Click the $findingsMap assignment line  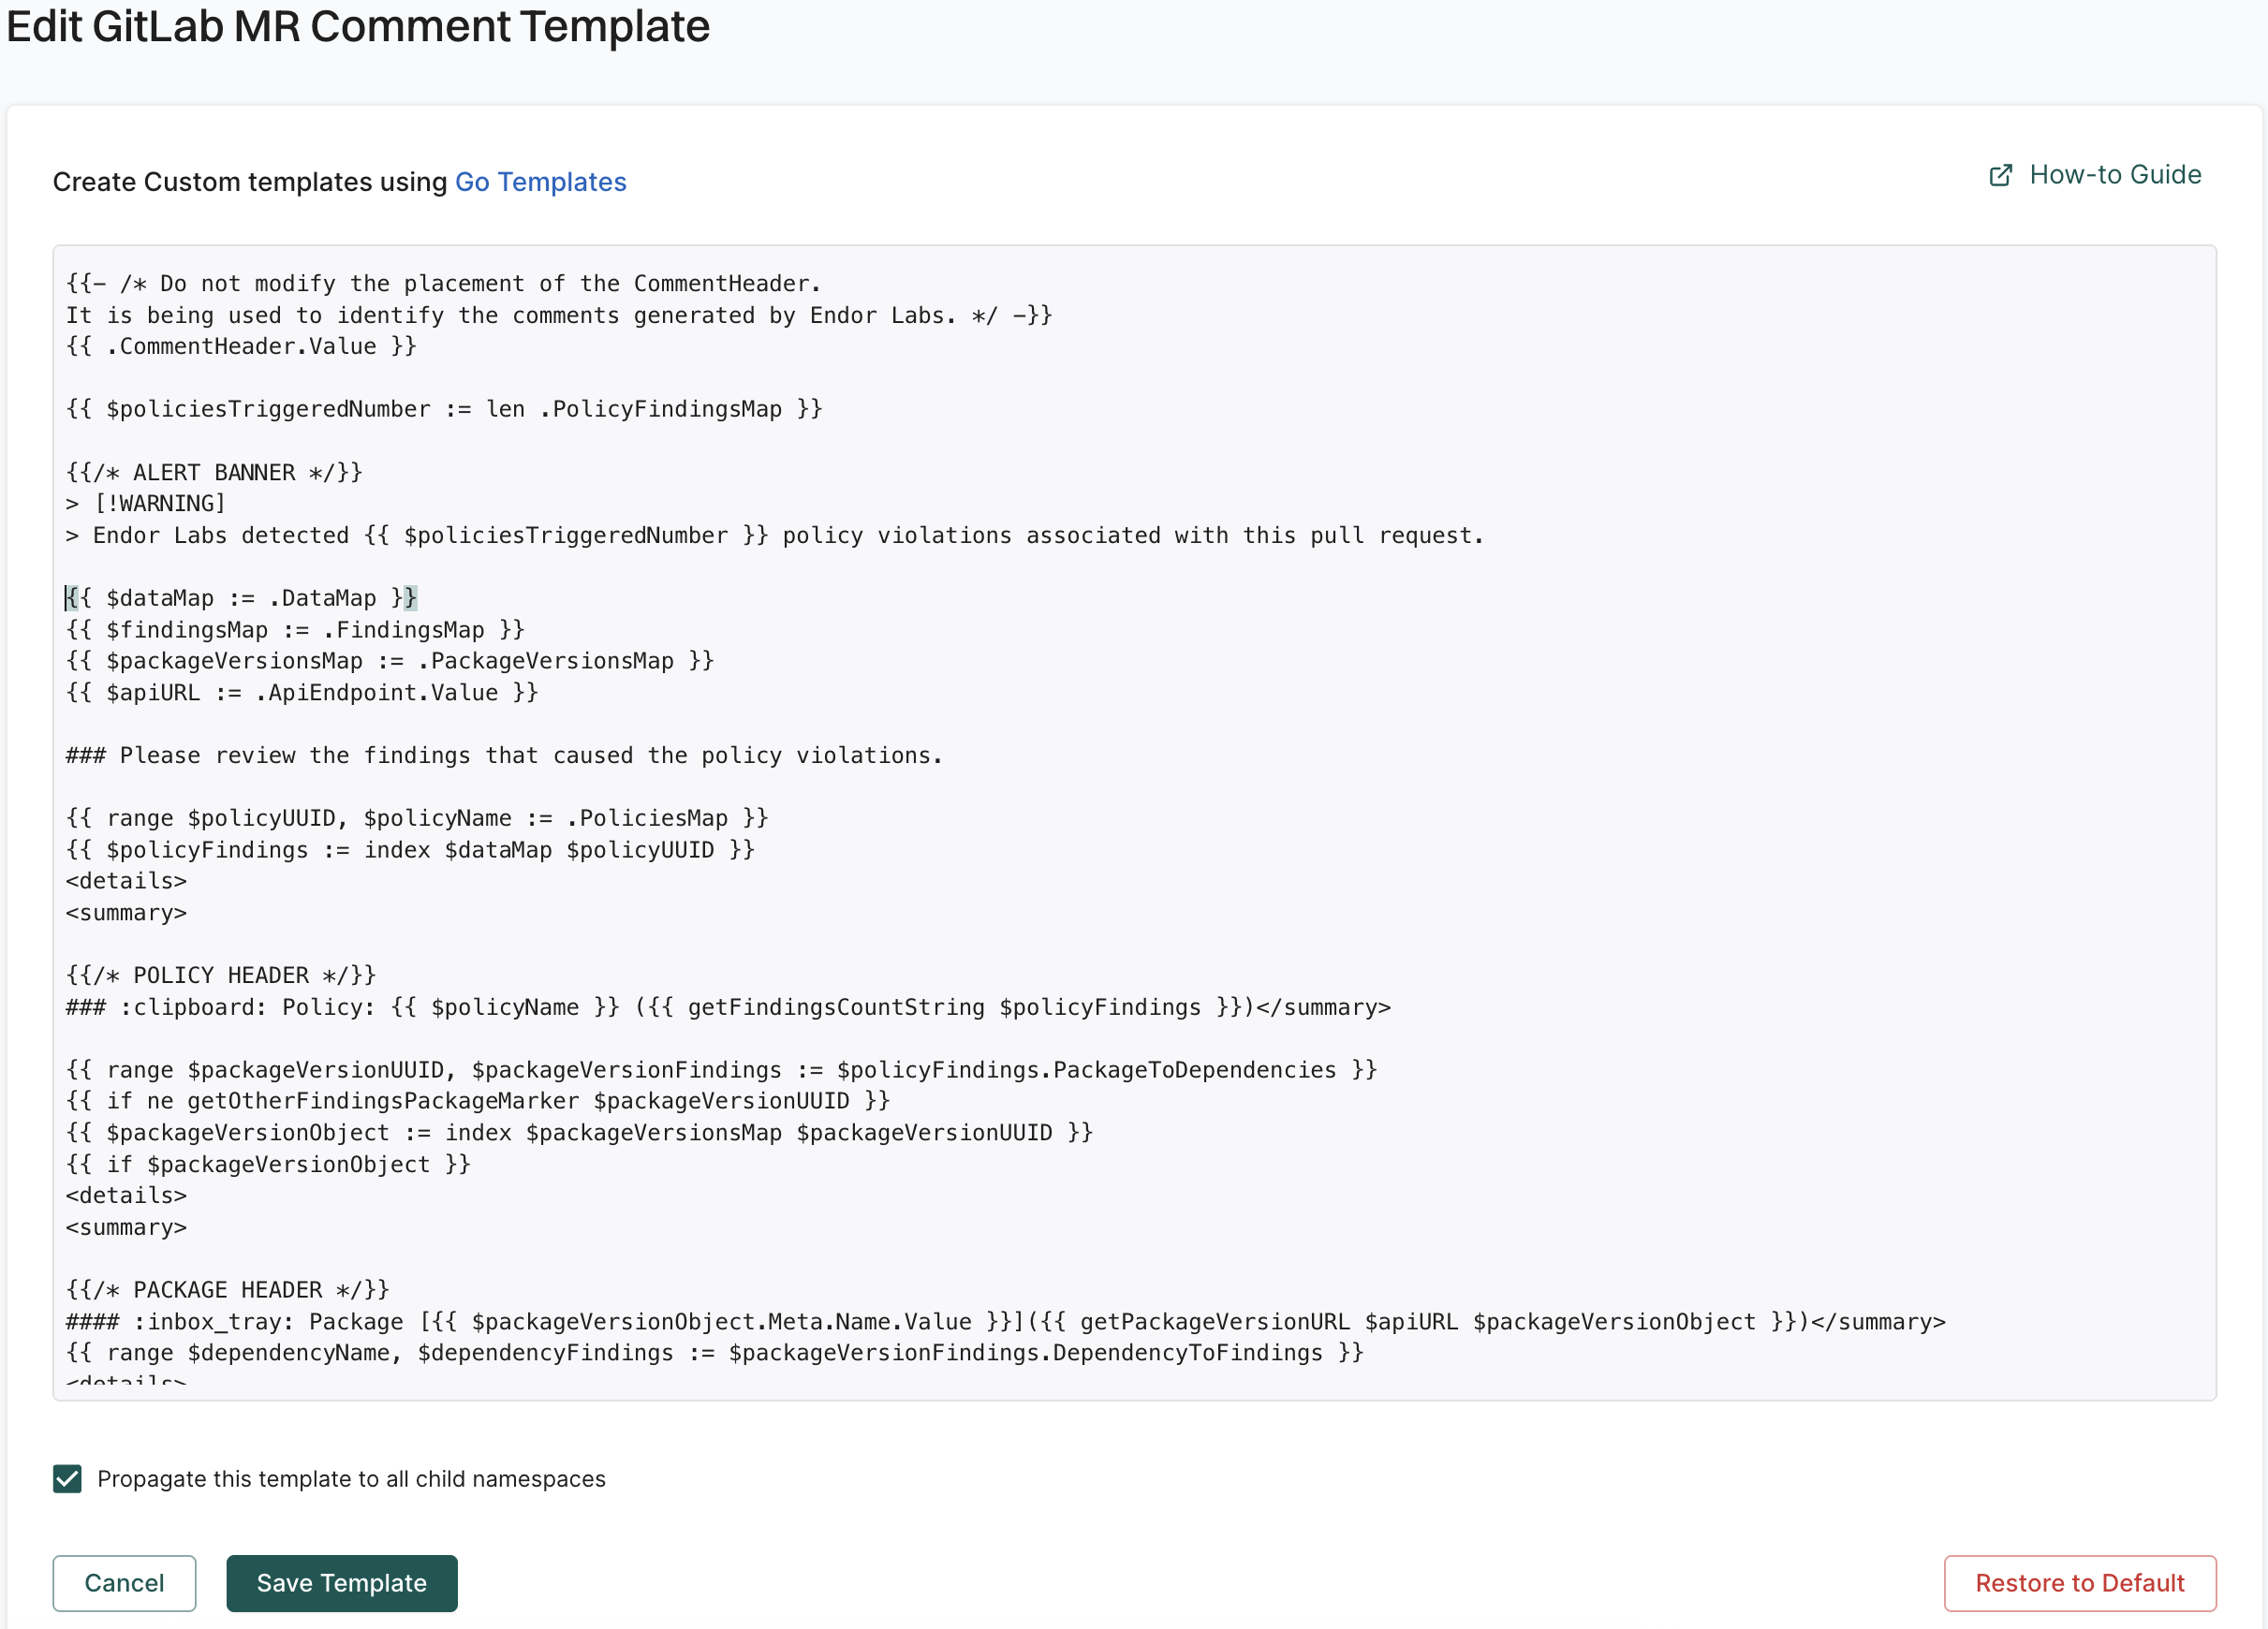pos(295,630)
